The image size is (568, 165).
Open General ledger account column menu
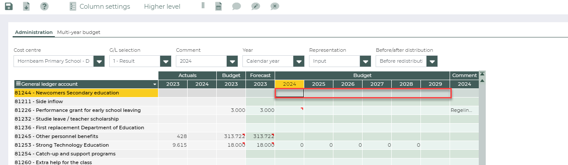pos(155,84)
